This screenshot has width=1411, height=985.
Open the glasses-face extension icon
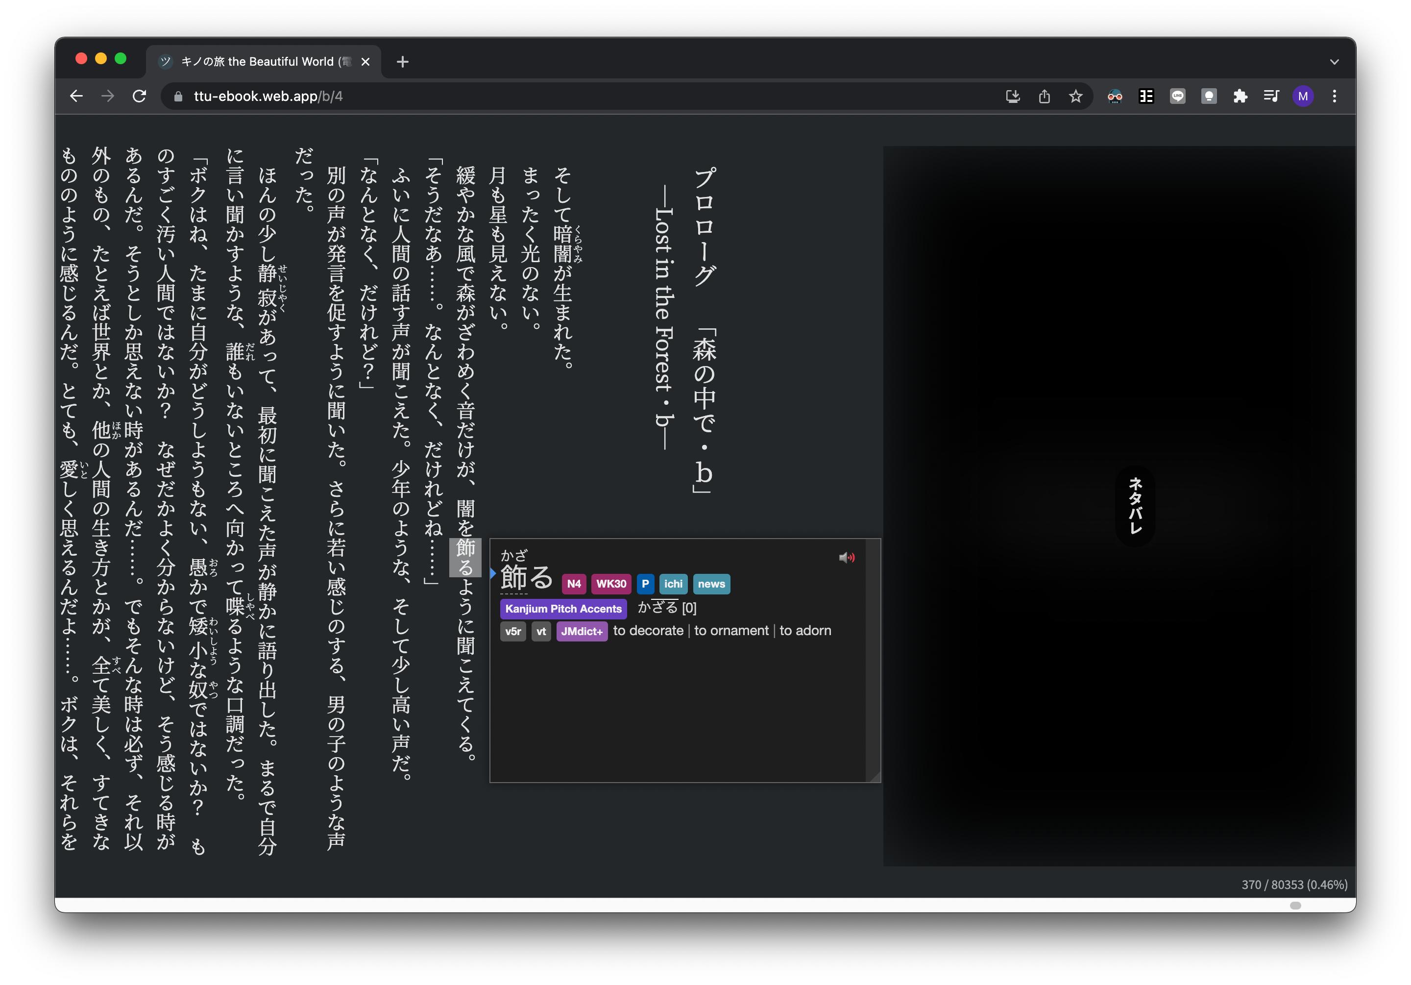(x=1115, y=96)
